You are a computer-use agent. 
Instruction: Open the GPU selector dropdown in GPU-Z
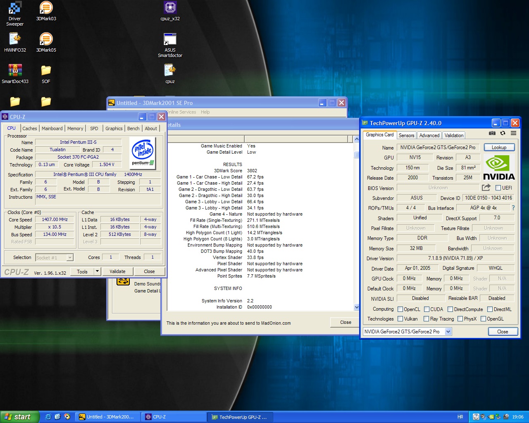pos(448,332)
